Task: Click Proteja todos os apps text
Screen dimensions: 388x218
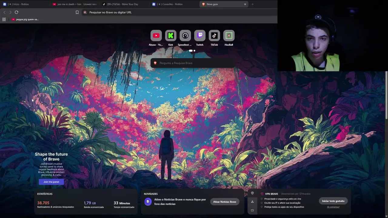Action: click(284, 207)
